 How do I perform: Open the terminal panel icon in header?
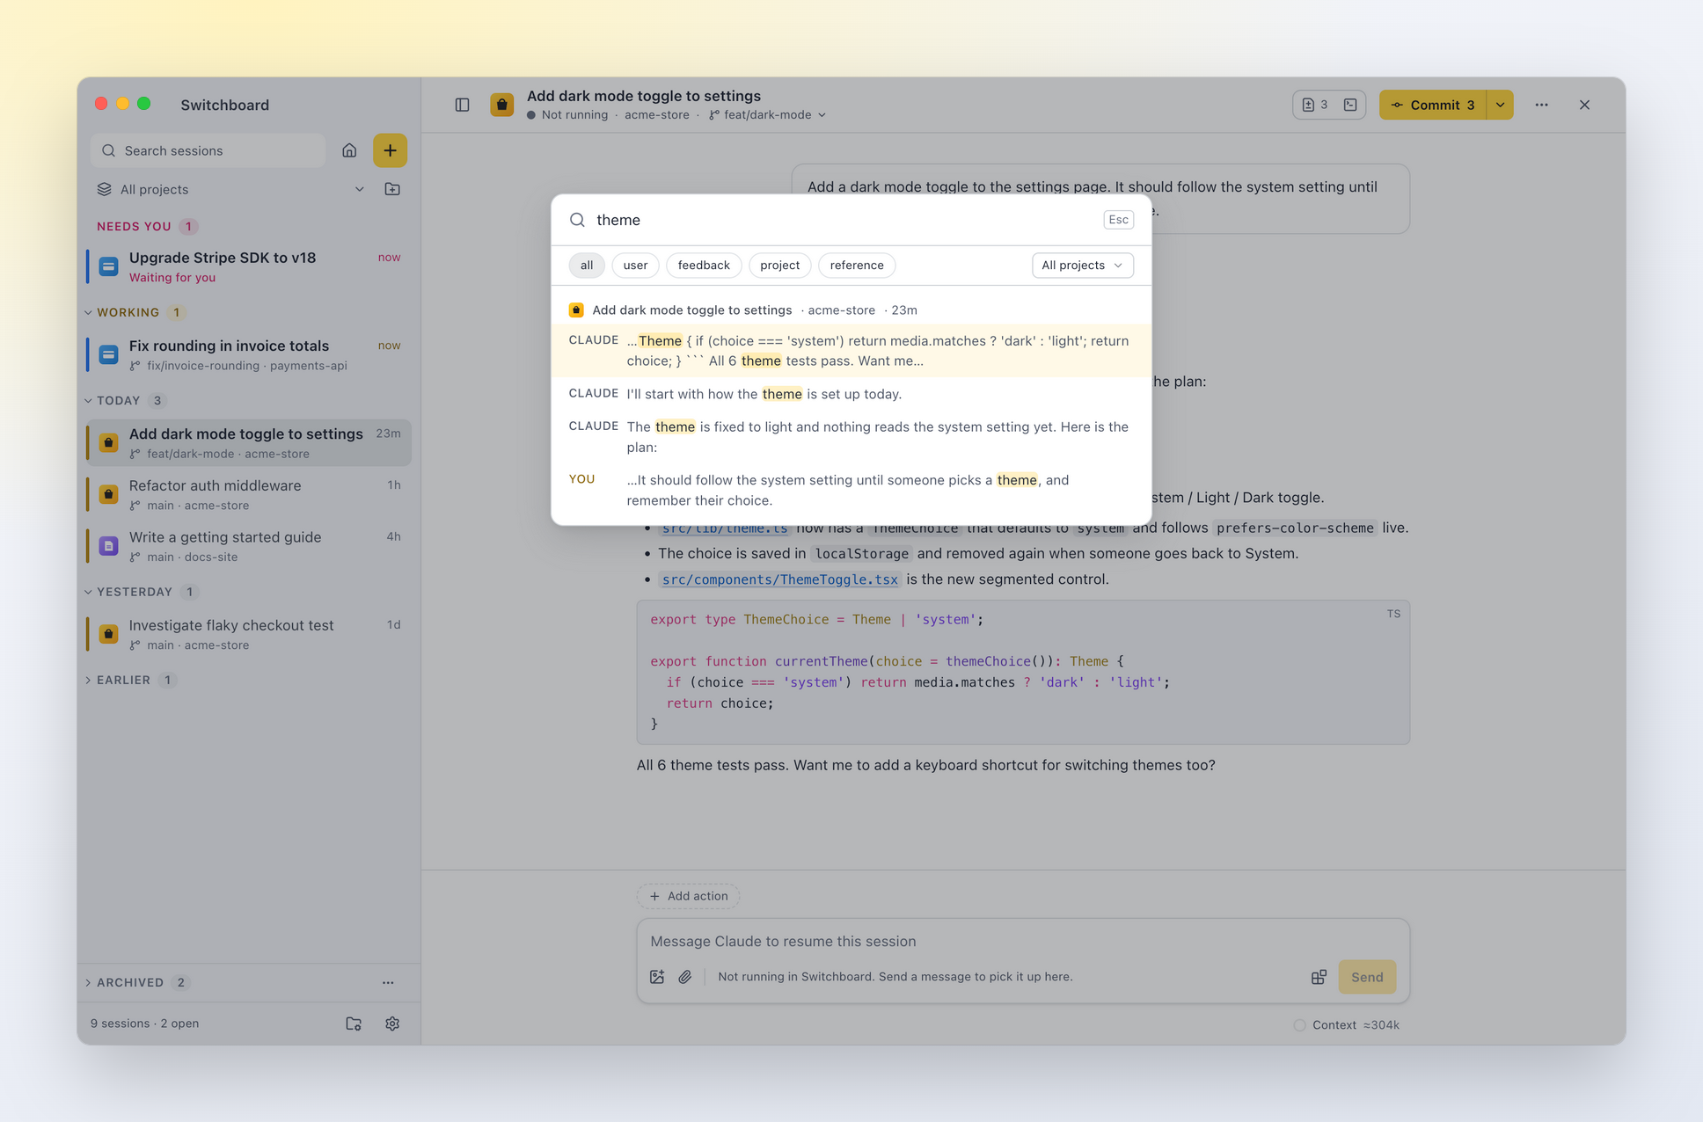click(x=1350, y=105)
